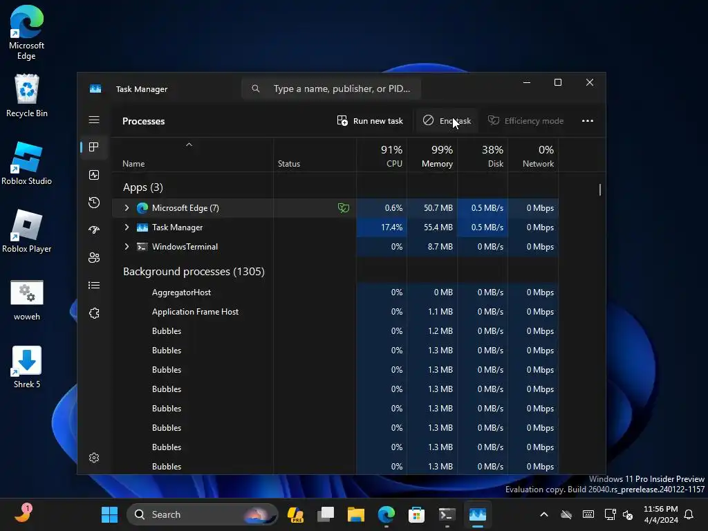Open Microsoft Edge desktop shortcut
The height and width of the screenshot is (531, 708).
pyautogui.click(x=27, y=32)
